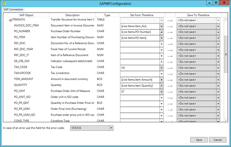The image size is (231, 147).
Task: Select the PO_PR_UOM_ISO row label
Action: [25, 115]
